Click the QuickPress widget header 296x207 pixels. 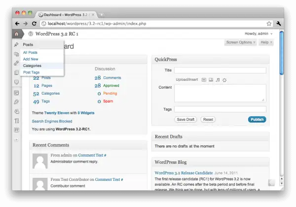pyautogui.click(x=211, y=59)
